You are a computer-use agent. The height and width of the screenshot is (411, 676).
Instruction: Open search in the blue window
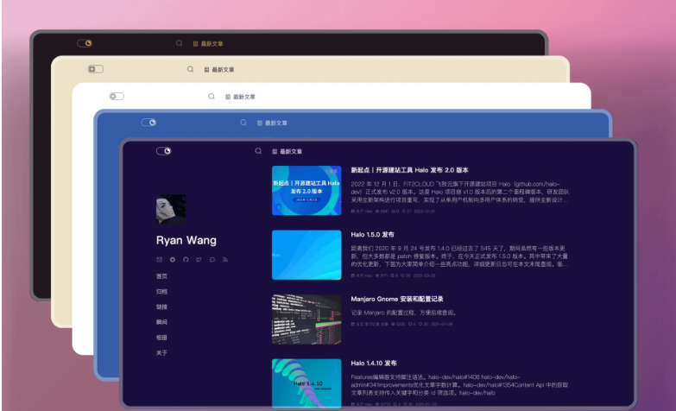point(243,123)
